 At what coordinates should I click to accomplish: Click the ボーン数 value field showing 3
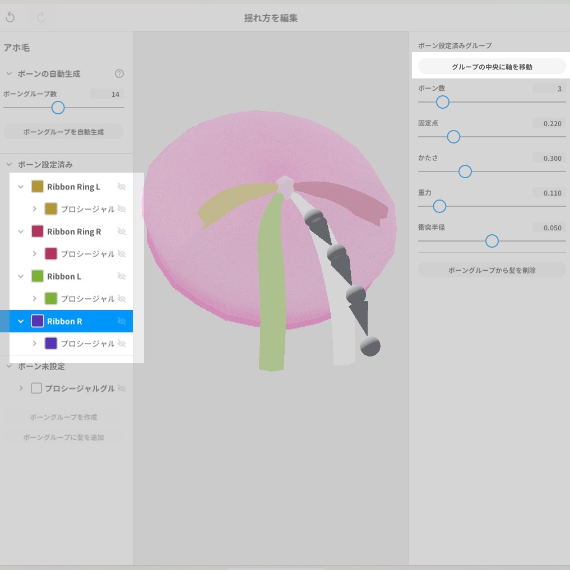click(550, 88)
